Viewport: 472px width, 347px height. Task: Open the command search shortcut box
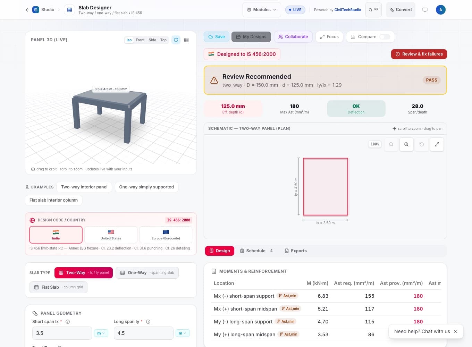click(373, 10)
